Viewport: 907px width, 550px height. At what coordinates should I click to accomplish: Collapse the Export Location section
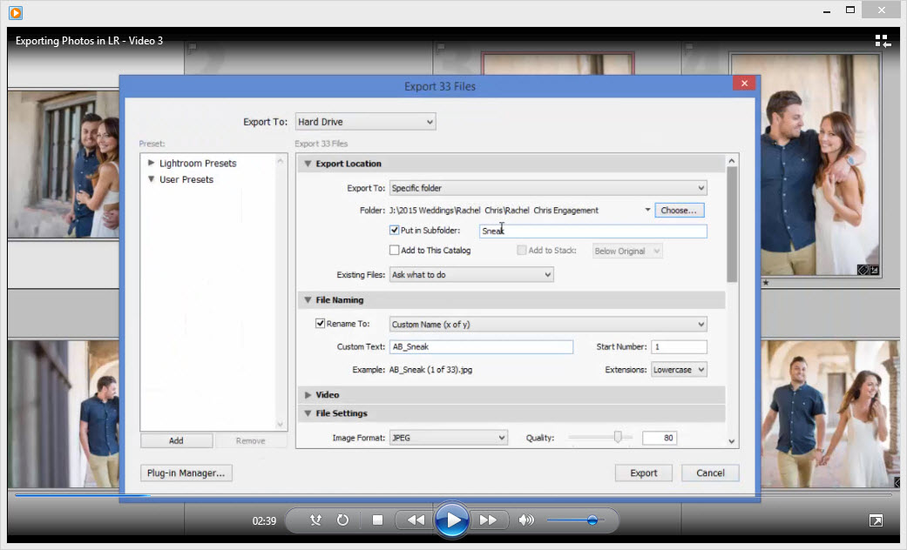308,164
